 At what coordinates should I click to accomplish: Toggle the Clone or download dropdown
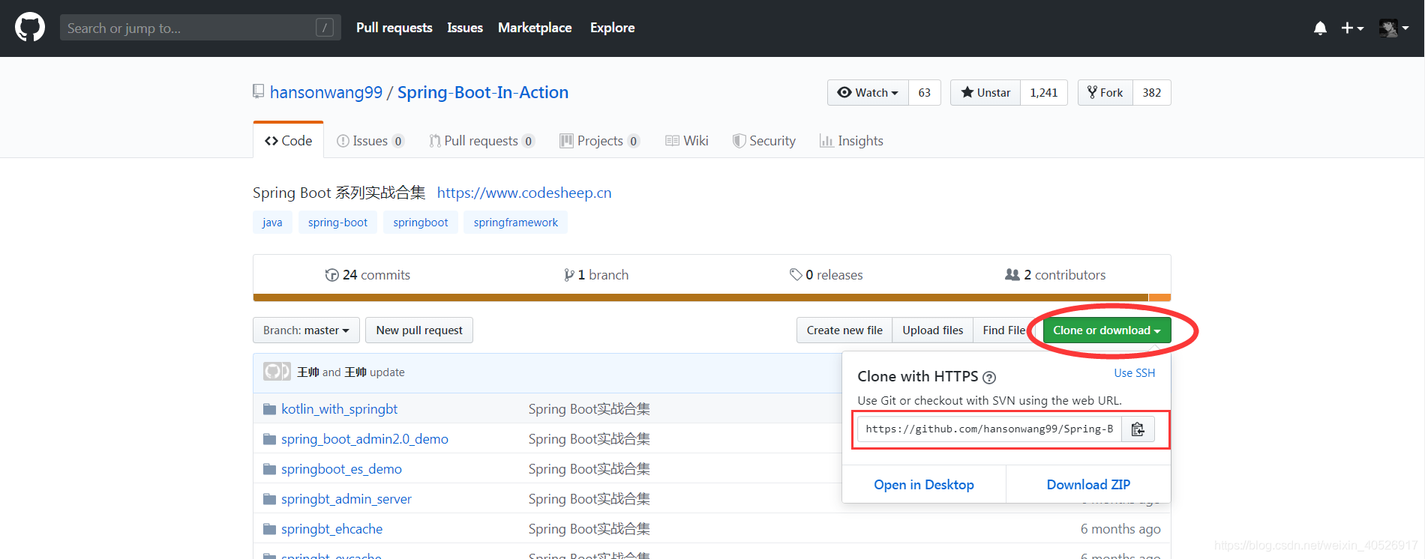point(1107,330)
